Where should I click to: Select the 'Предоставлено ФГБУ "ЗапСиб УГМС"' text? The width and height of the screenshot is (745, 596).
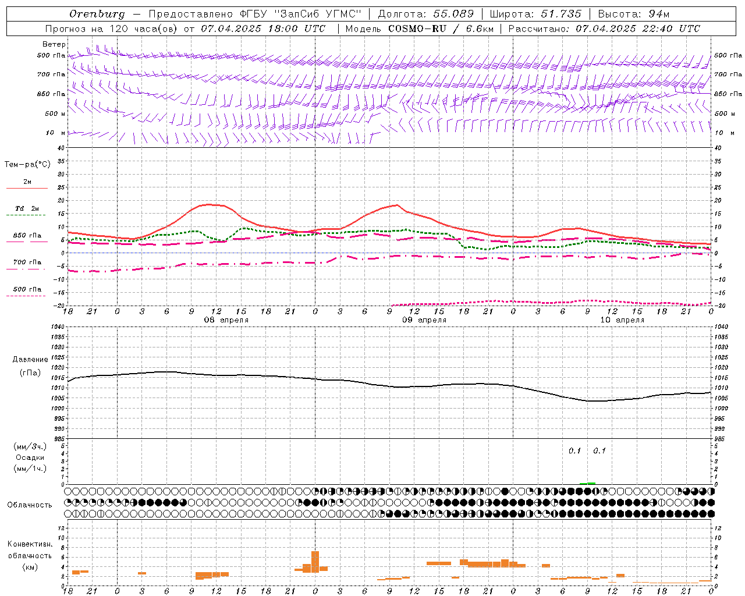pyautogui.click(x=254, y=14)
